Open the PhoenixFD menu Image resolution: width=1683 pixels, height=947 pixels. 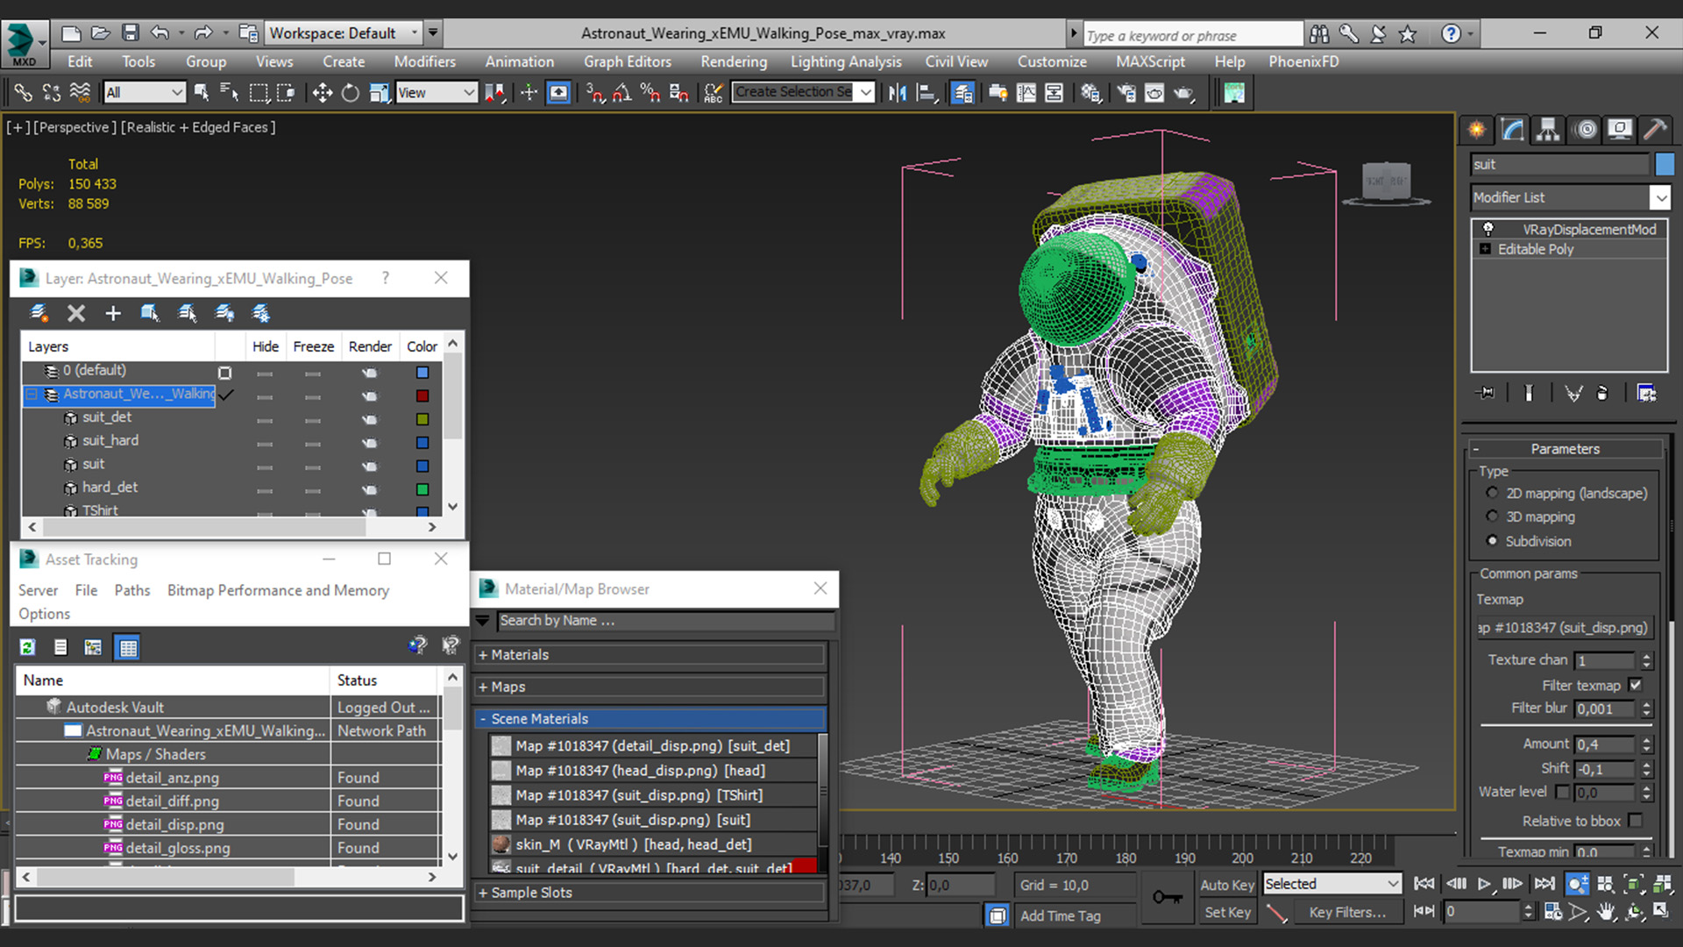pos(1303,61)
